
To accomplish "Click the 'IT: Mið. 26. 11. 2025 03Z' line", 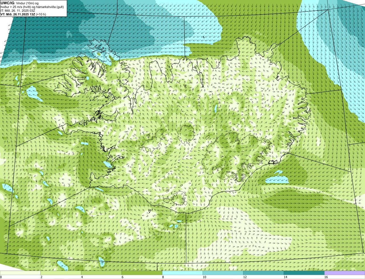I will (18, 11).
